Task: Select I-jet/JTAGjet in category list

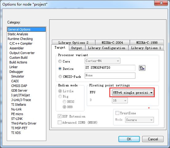Action: point(20,95)
